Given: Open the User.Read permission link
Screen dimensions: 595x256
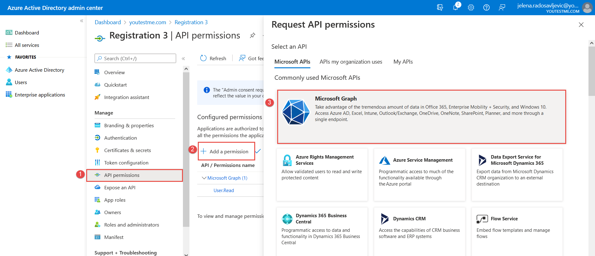Looking at the screenshot, I should point(224,190).
